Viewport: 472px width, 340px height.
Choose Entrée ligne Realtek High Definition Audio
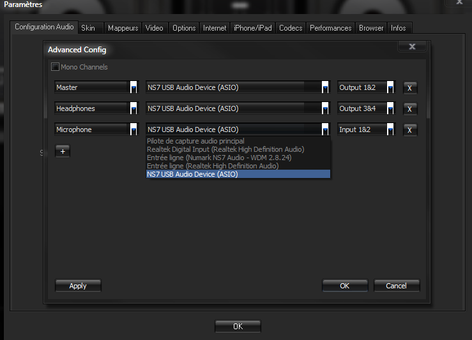[x=238, y=166]
